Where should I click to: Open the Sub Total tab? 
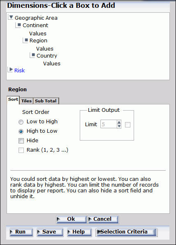click(x=46, y=101)
